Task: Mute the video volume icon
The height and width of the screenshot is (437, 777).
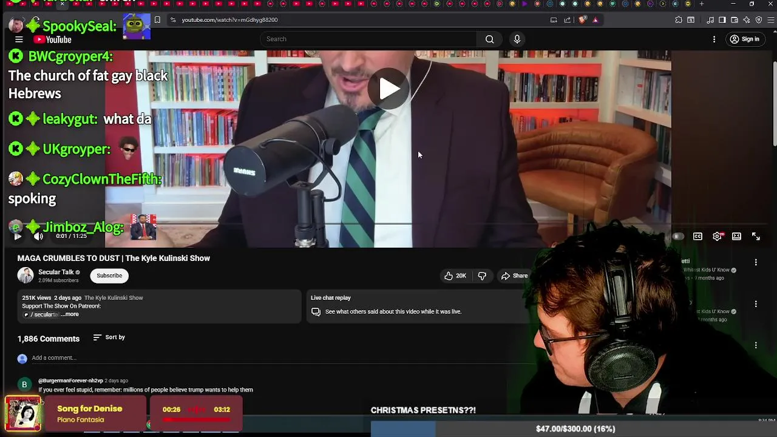Action: (38, 236)
